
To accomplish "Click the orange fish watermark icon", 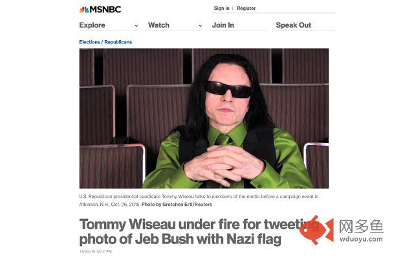I will (316, 230).
